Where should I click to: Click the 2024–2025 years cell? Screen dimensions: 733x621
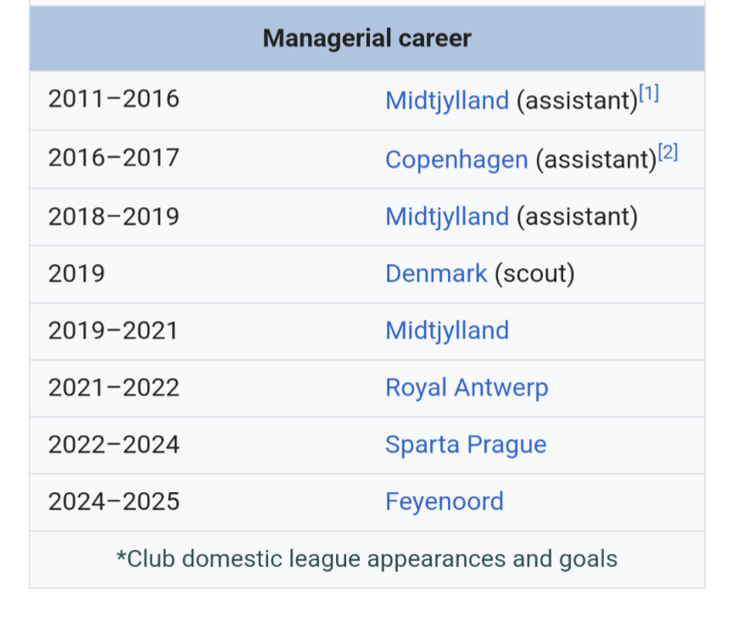(114, 502)
